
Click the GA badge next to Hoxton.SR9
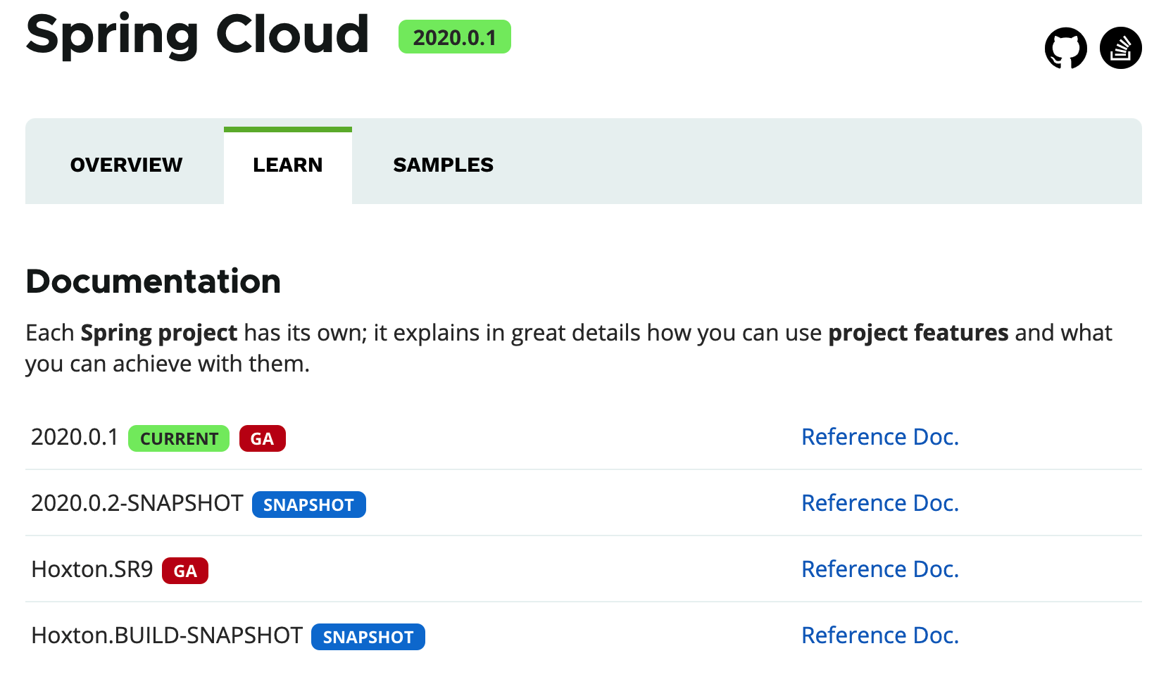185,571
